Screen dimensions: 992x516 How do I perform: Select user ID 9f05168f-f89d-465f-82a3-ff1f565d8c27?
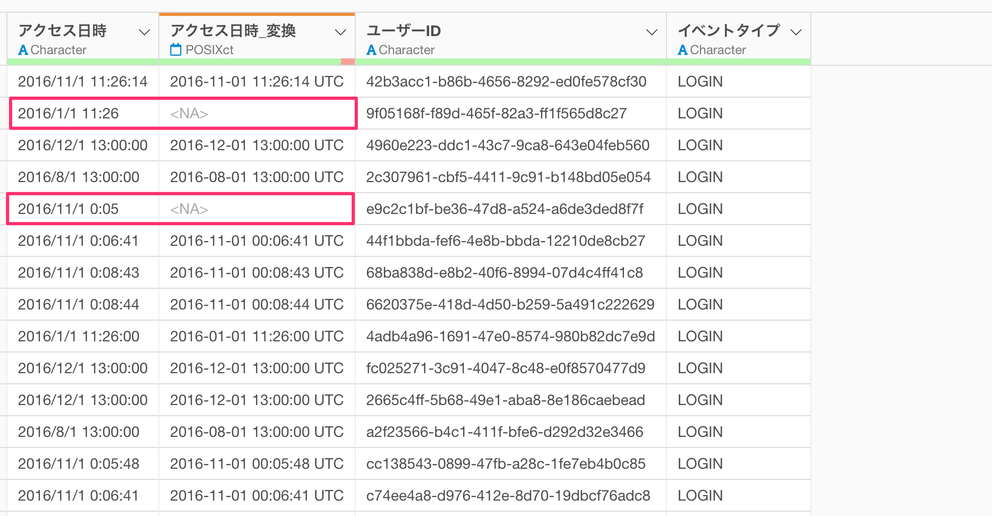point(511,113)
